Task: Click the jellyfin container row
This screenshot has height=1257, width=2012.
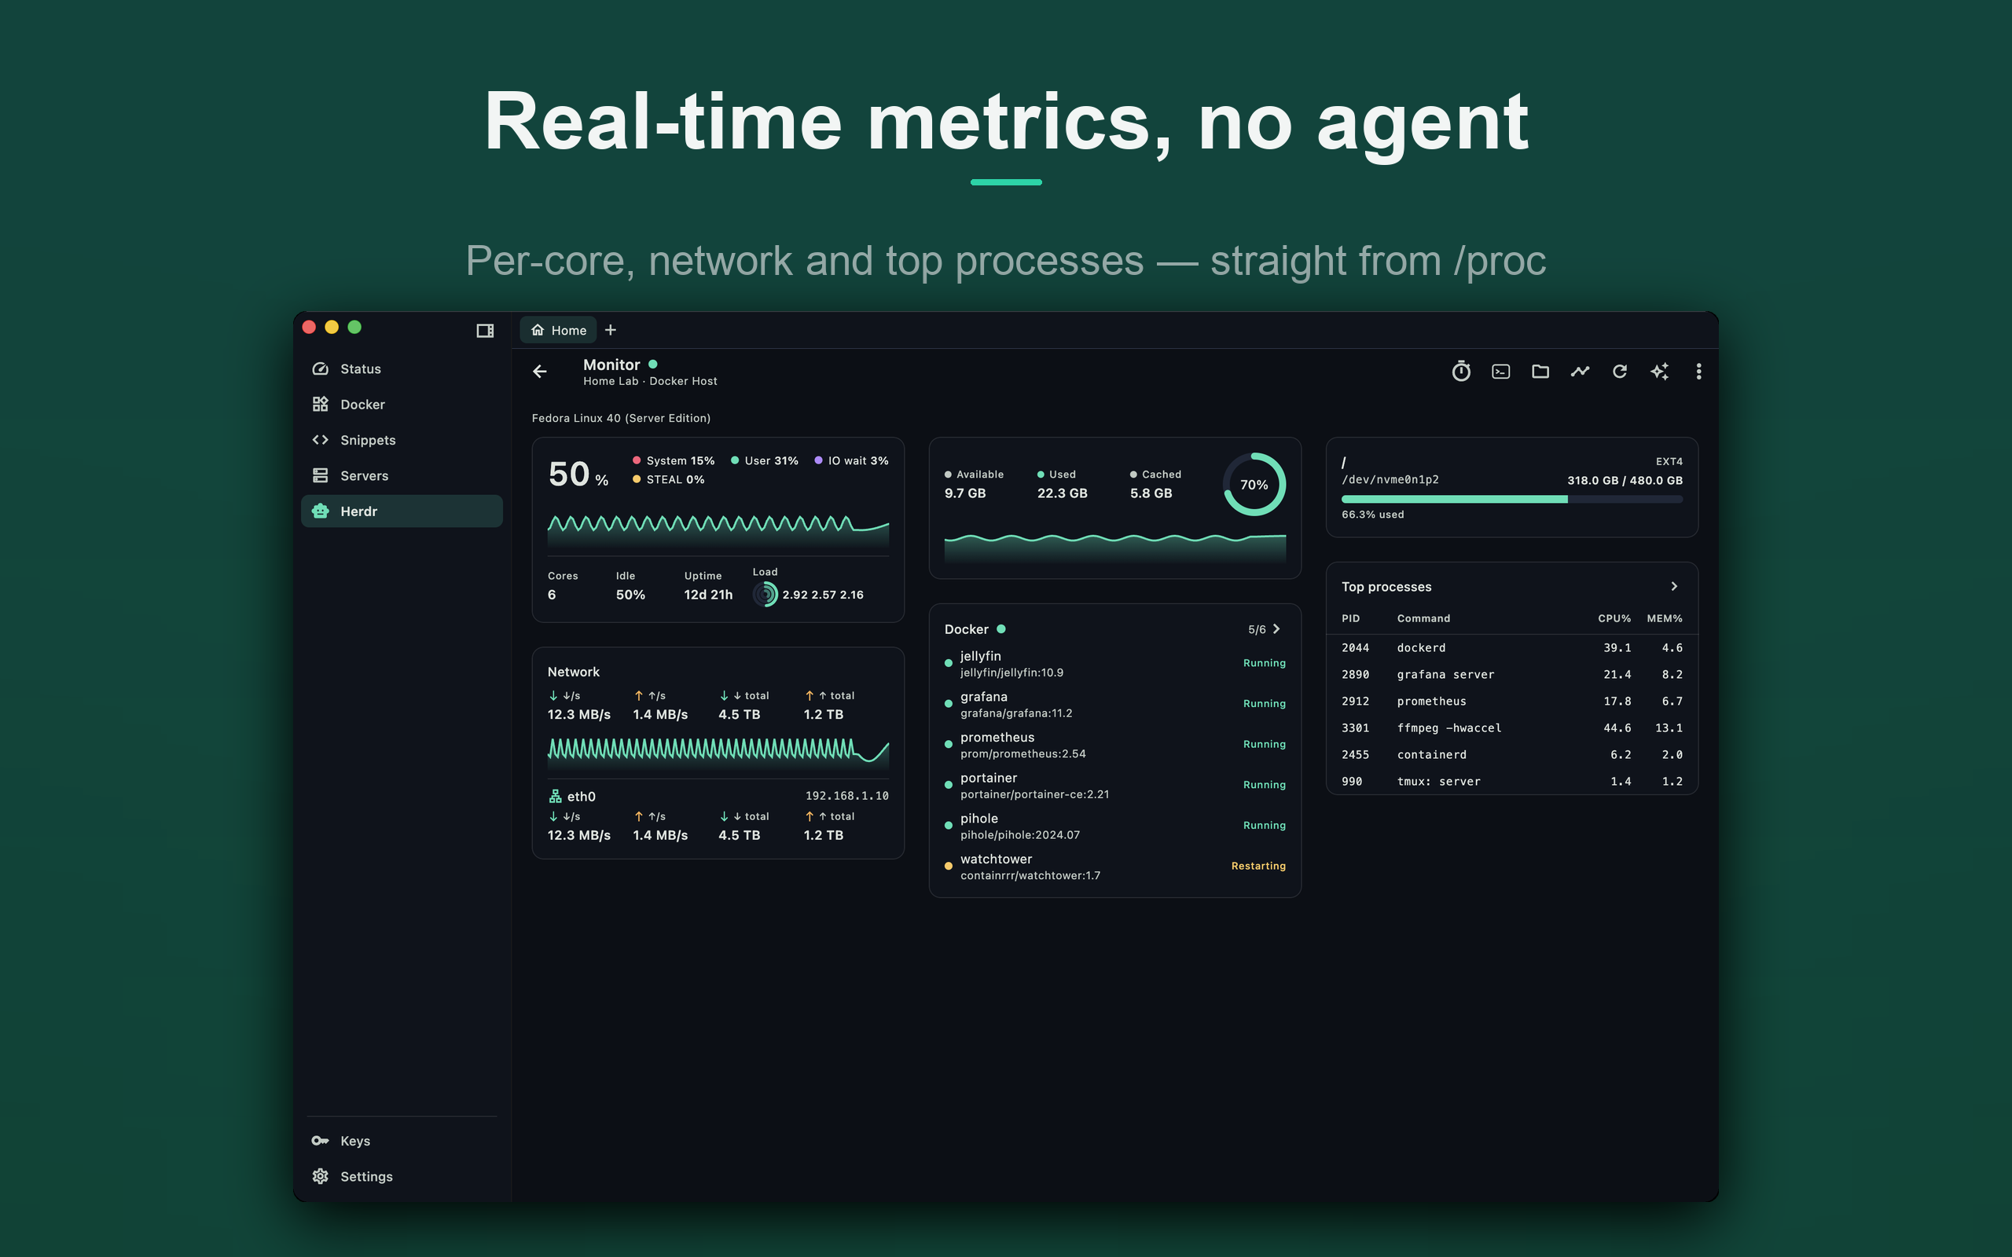Action: pyautogui.click(x=1114, y=663)
